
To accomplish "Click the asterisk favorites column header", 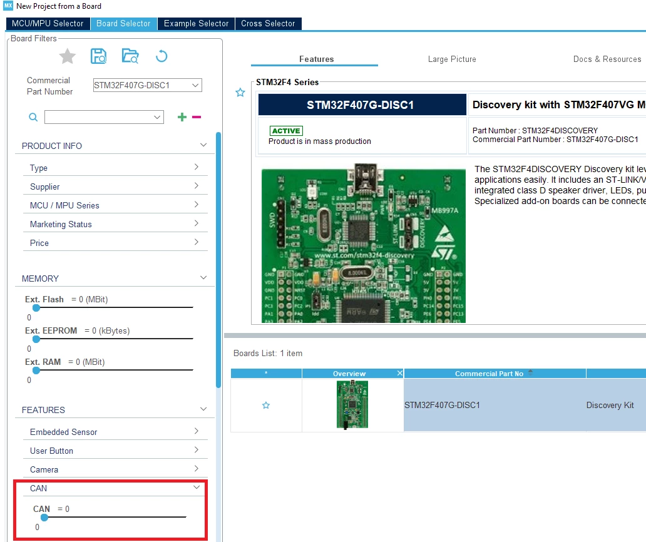I will [266, 374].
